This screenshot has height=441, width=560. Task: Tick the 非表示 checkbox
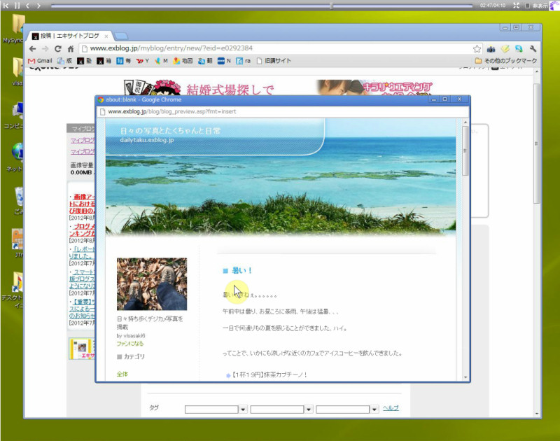527,6
